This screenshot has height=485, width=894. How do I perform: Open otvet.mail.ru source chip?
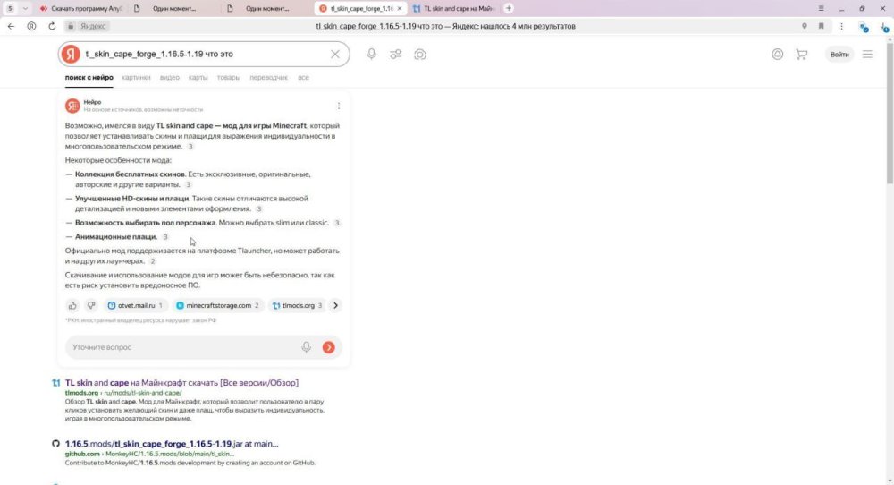(x=136, y=306)
